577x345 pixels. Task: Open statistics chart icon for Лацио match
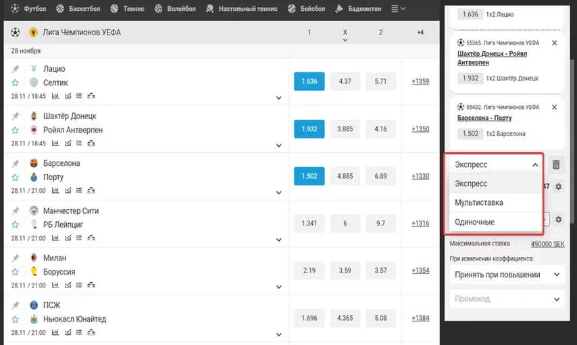55,96
